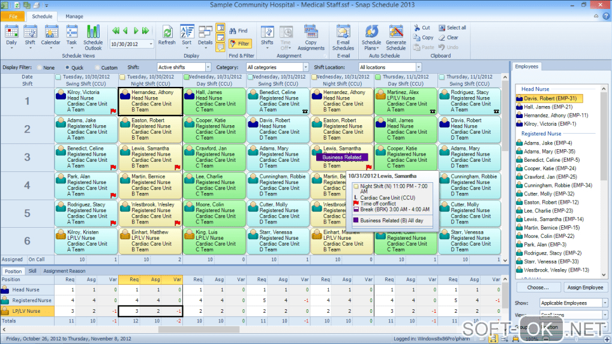This screenshot has width=612, height=344.
Task: Cut the selection
Action: tap(422, 28)
